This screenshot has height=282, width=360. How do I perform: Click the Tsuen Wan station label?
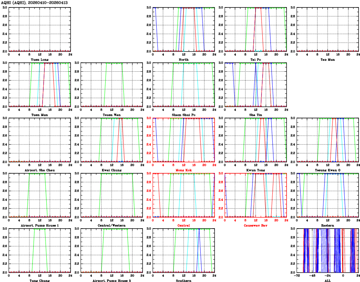[112, 115]
